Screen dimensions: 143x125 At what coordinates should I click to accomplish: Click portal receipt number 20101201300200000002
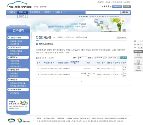pyautogui.click(x=49, y=68)
